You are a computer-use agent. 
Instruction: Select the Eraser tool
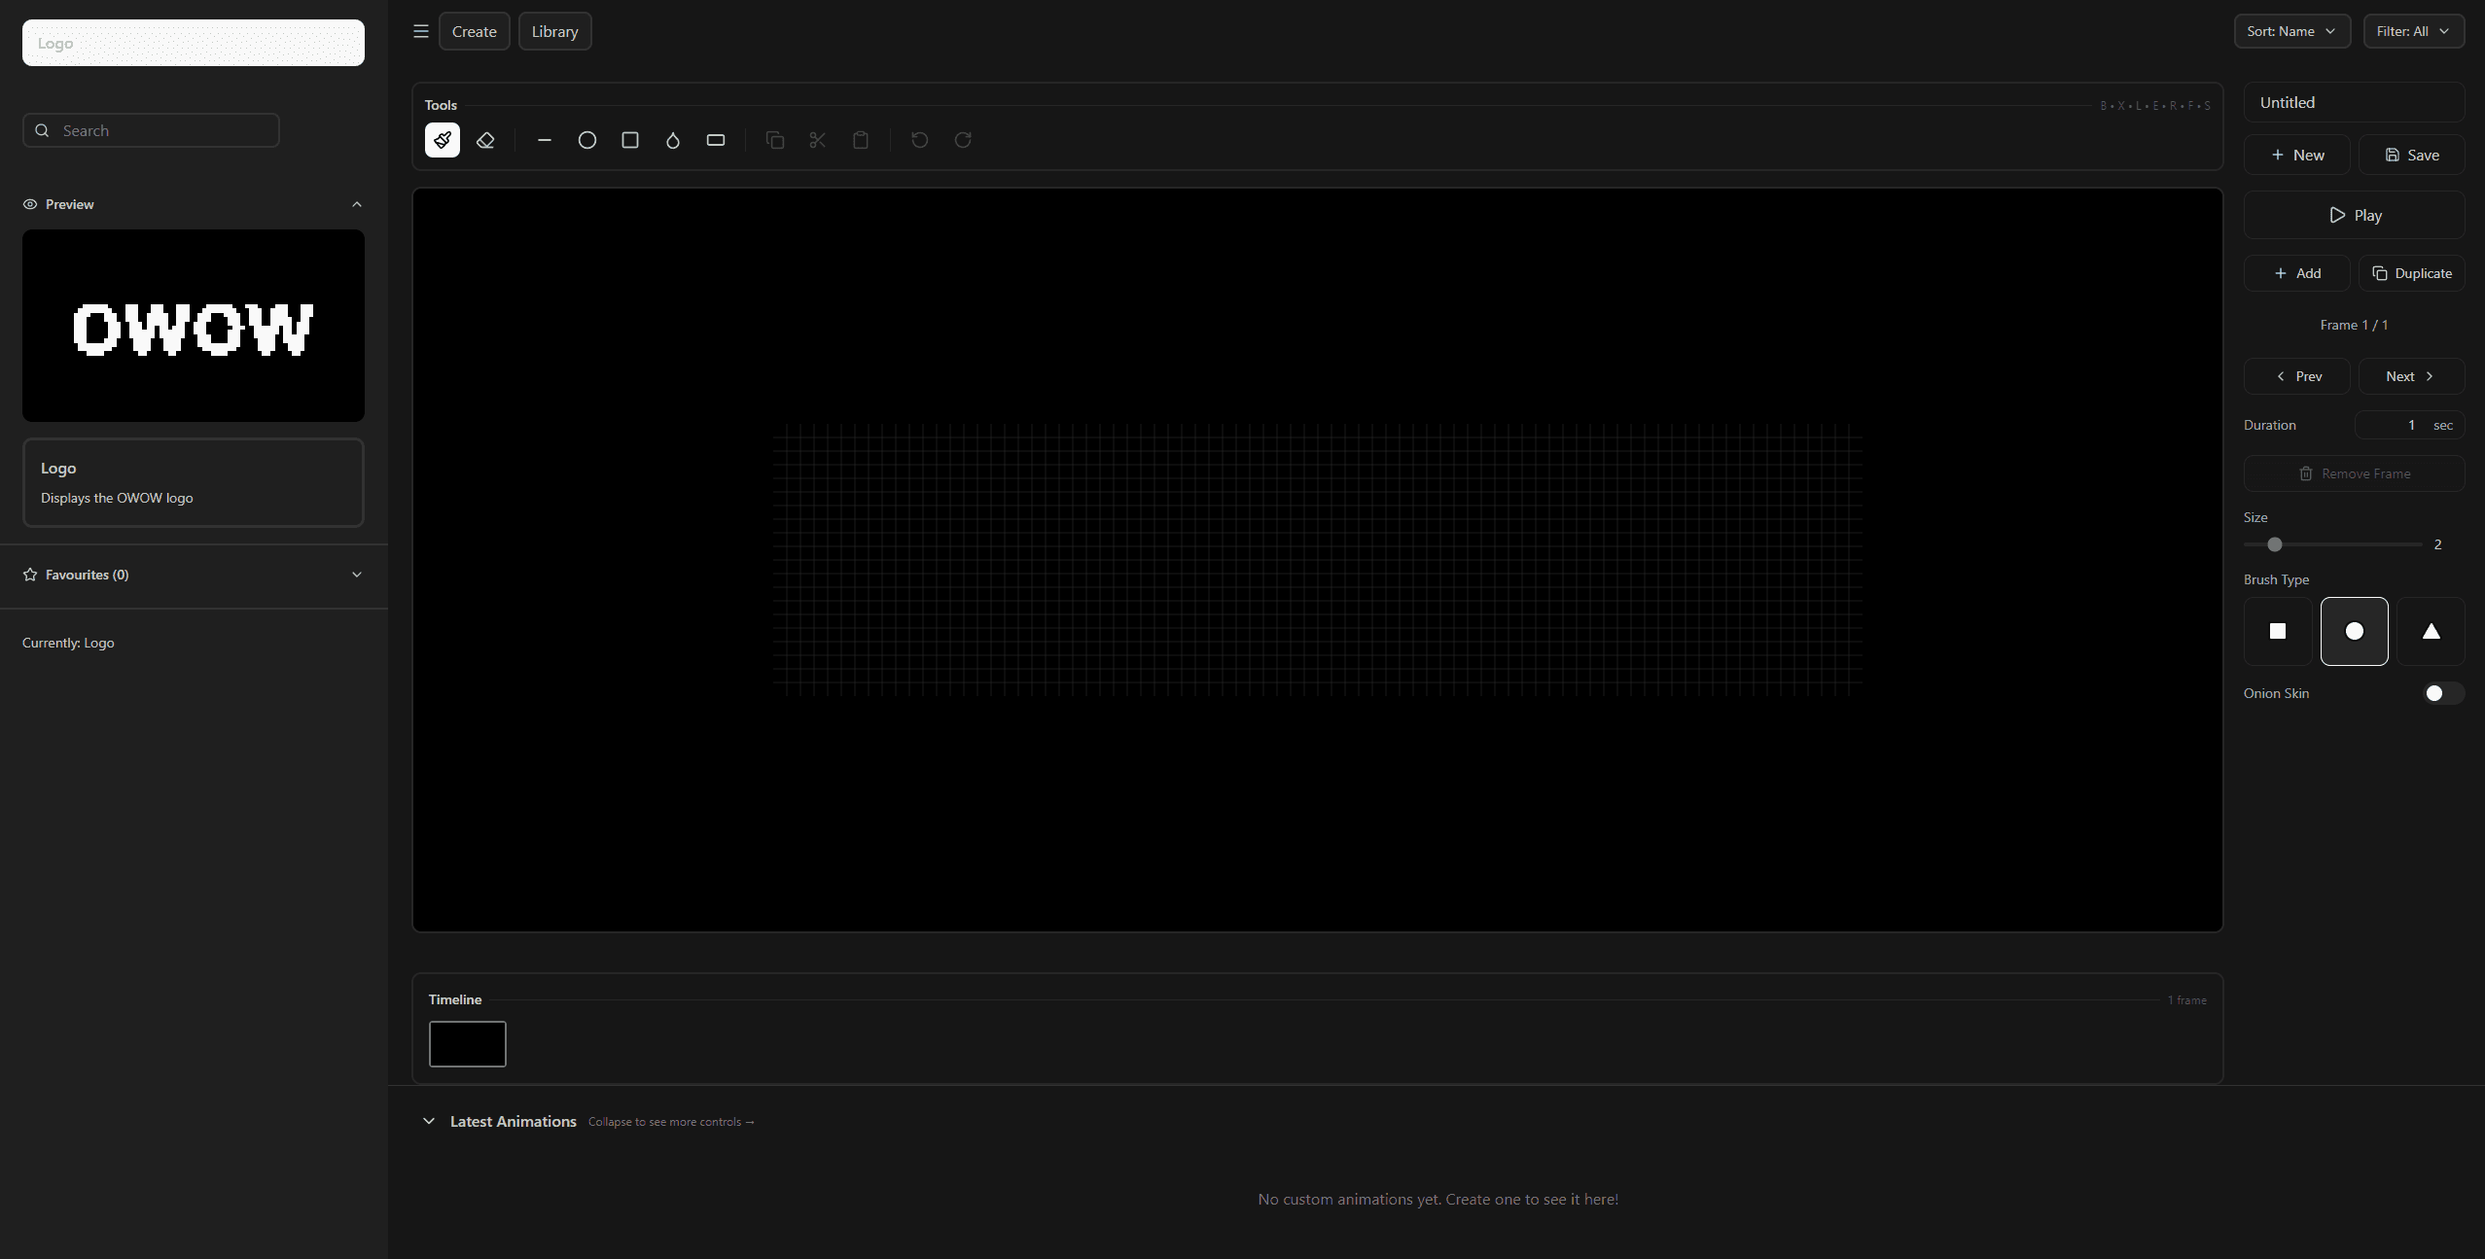pyautogui.click(x=486, y=140)
